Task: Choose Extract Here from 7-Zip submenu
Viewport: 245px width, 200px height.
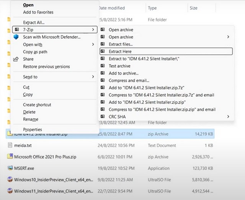Action: coord(121,51)
